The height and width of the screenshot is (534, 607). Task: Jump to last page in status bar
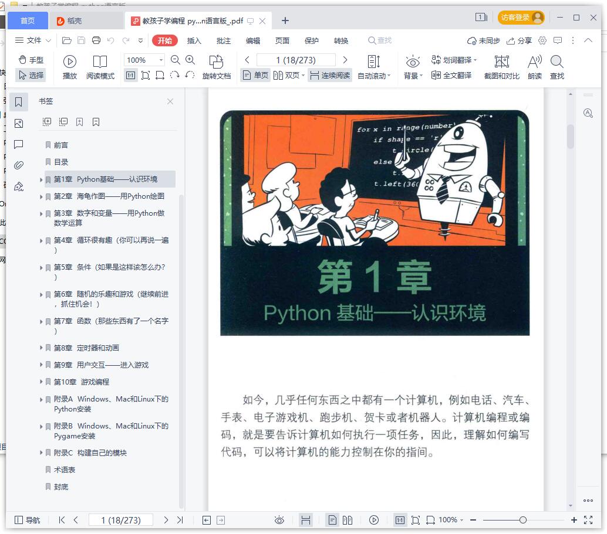tap(180, 520)
